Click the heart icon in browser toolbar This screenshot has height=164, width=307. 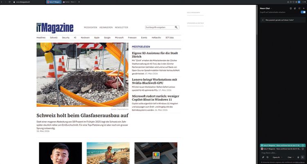click(x=294, y=2)
